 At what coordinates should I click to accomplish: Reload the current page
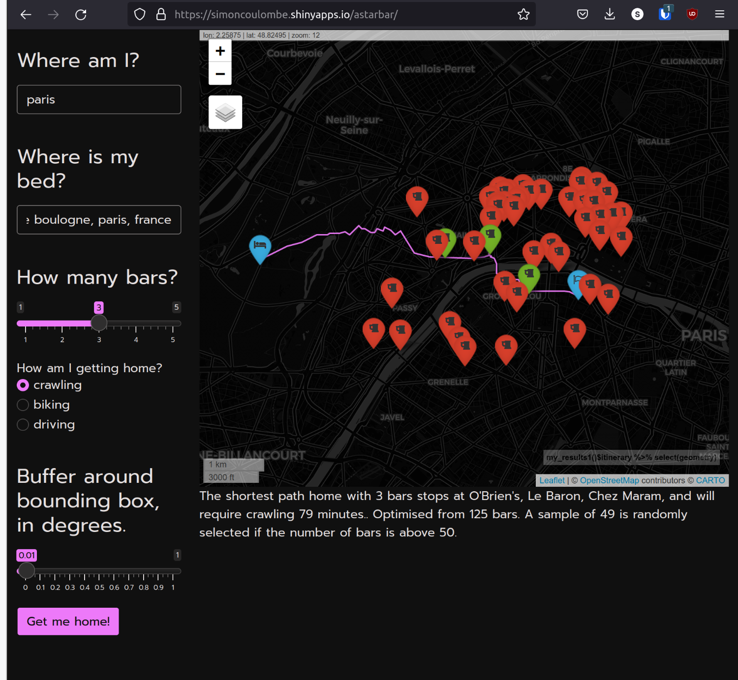point(81,15)
